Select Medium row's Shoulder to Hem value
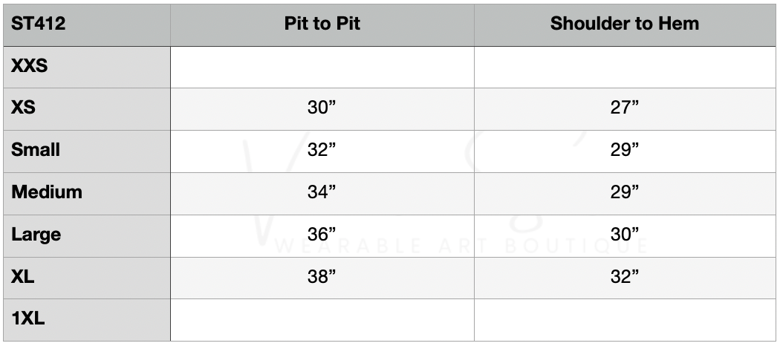Viewport: 780px width, 346px height. pyautogui.click(x=624, y=192)
